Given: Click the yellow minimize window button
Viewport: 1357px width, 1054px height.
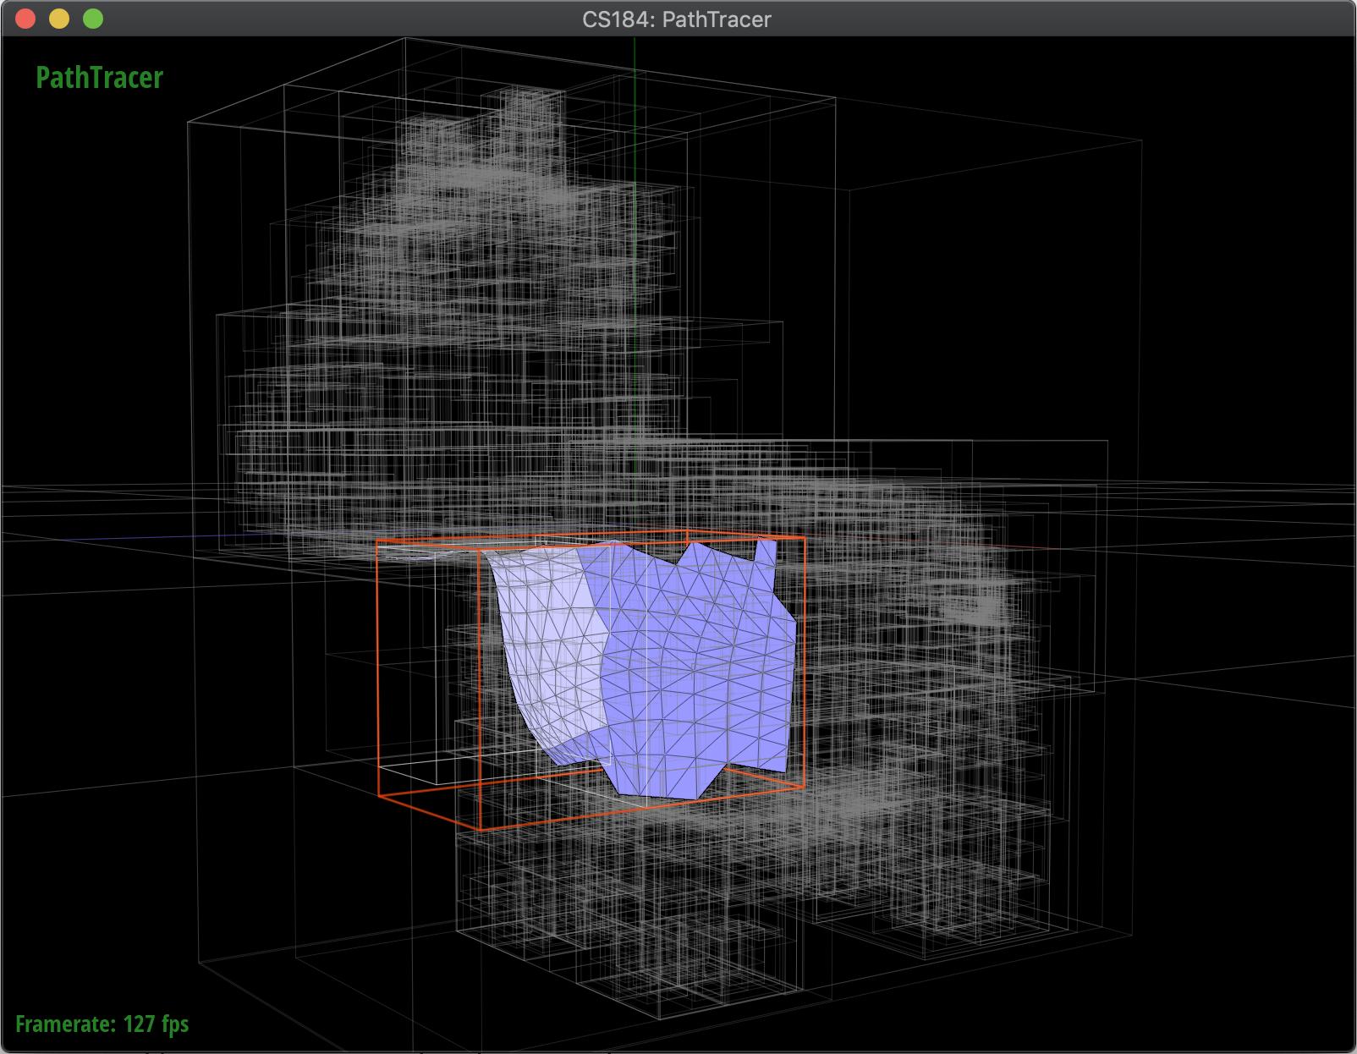Looking at the screenshot, I should pyautogui.click(x=59, y=19).
